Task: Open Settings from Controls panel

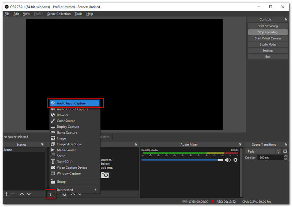Action: pos(268,51)
